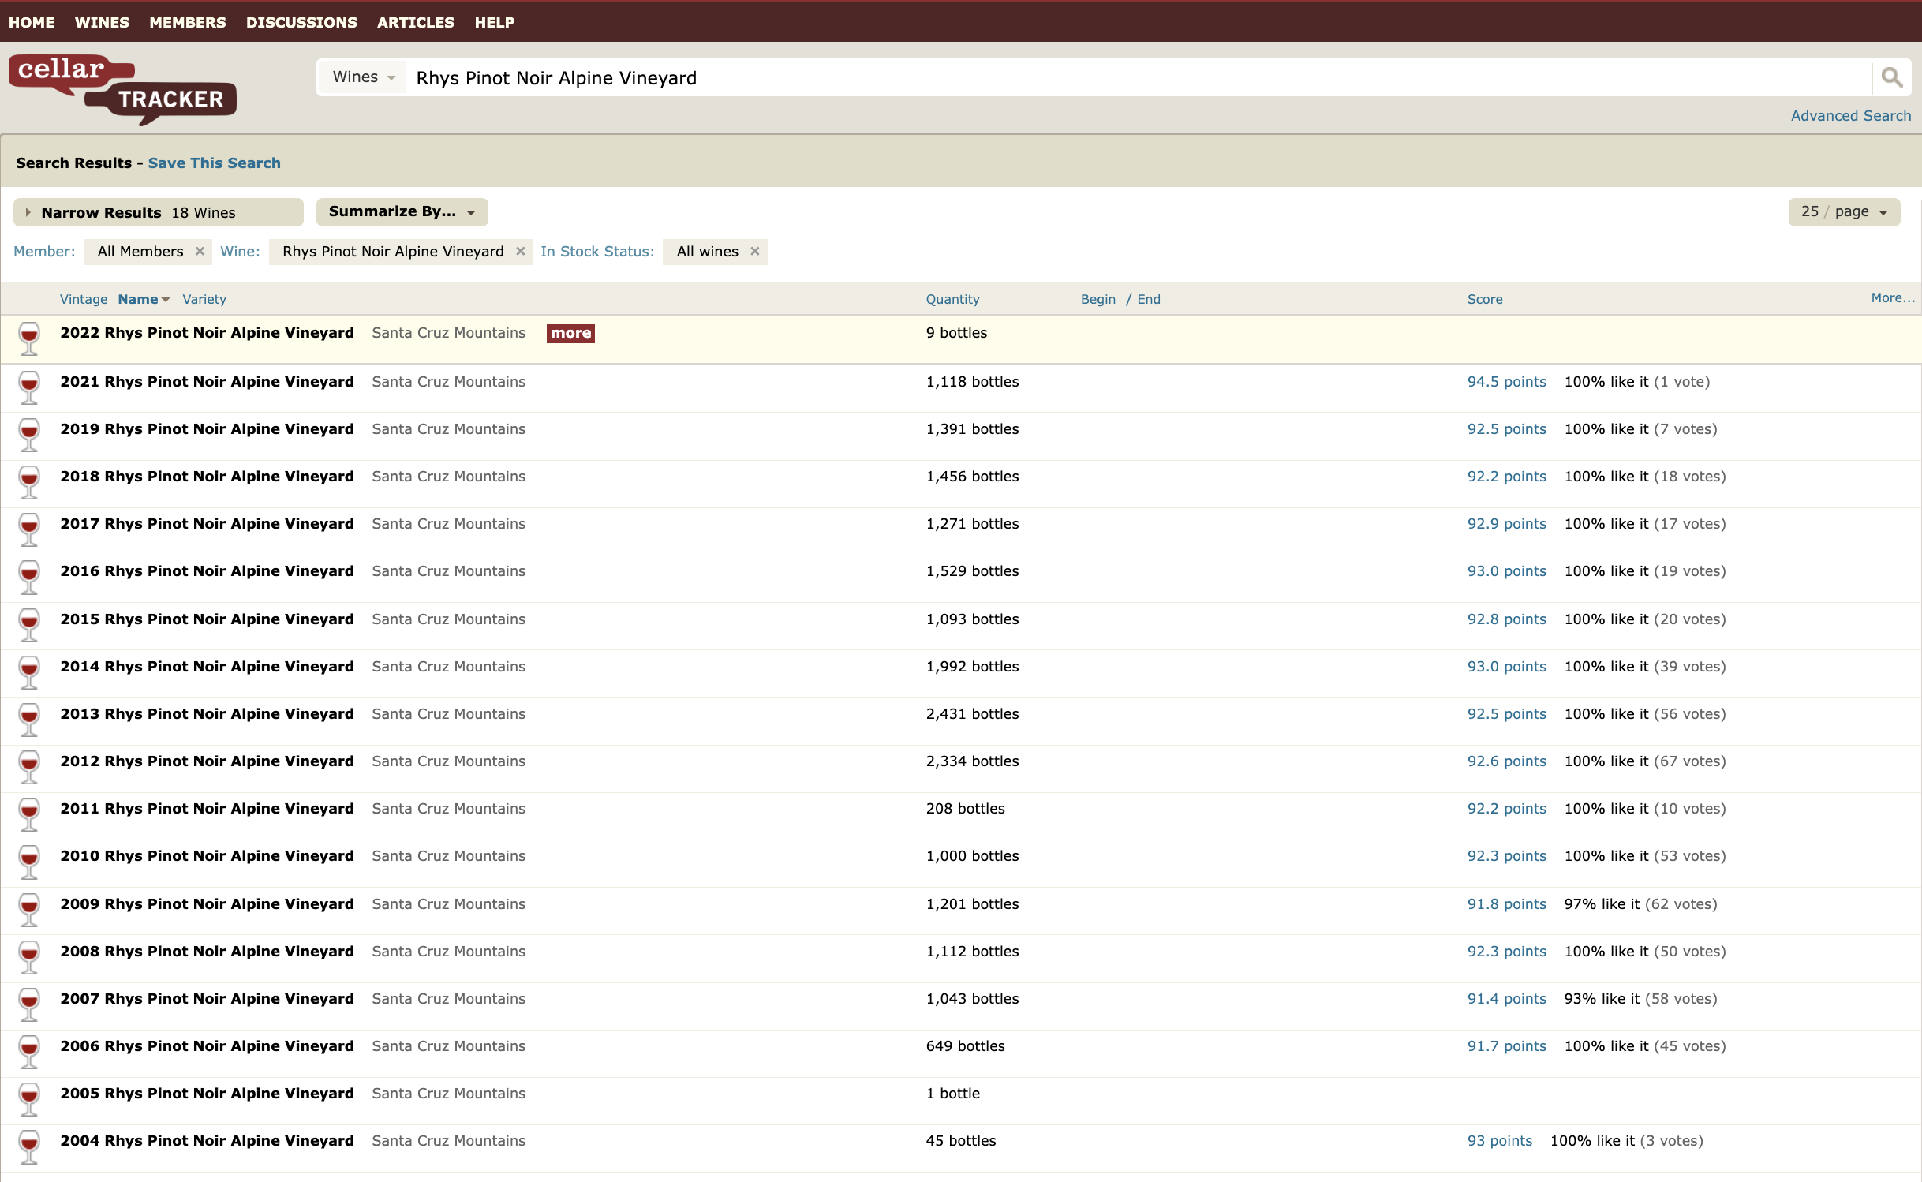
Task: Click the 92.6 points score link
Action: coord(1507,761)
